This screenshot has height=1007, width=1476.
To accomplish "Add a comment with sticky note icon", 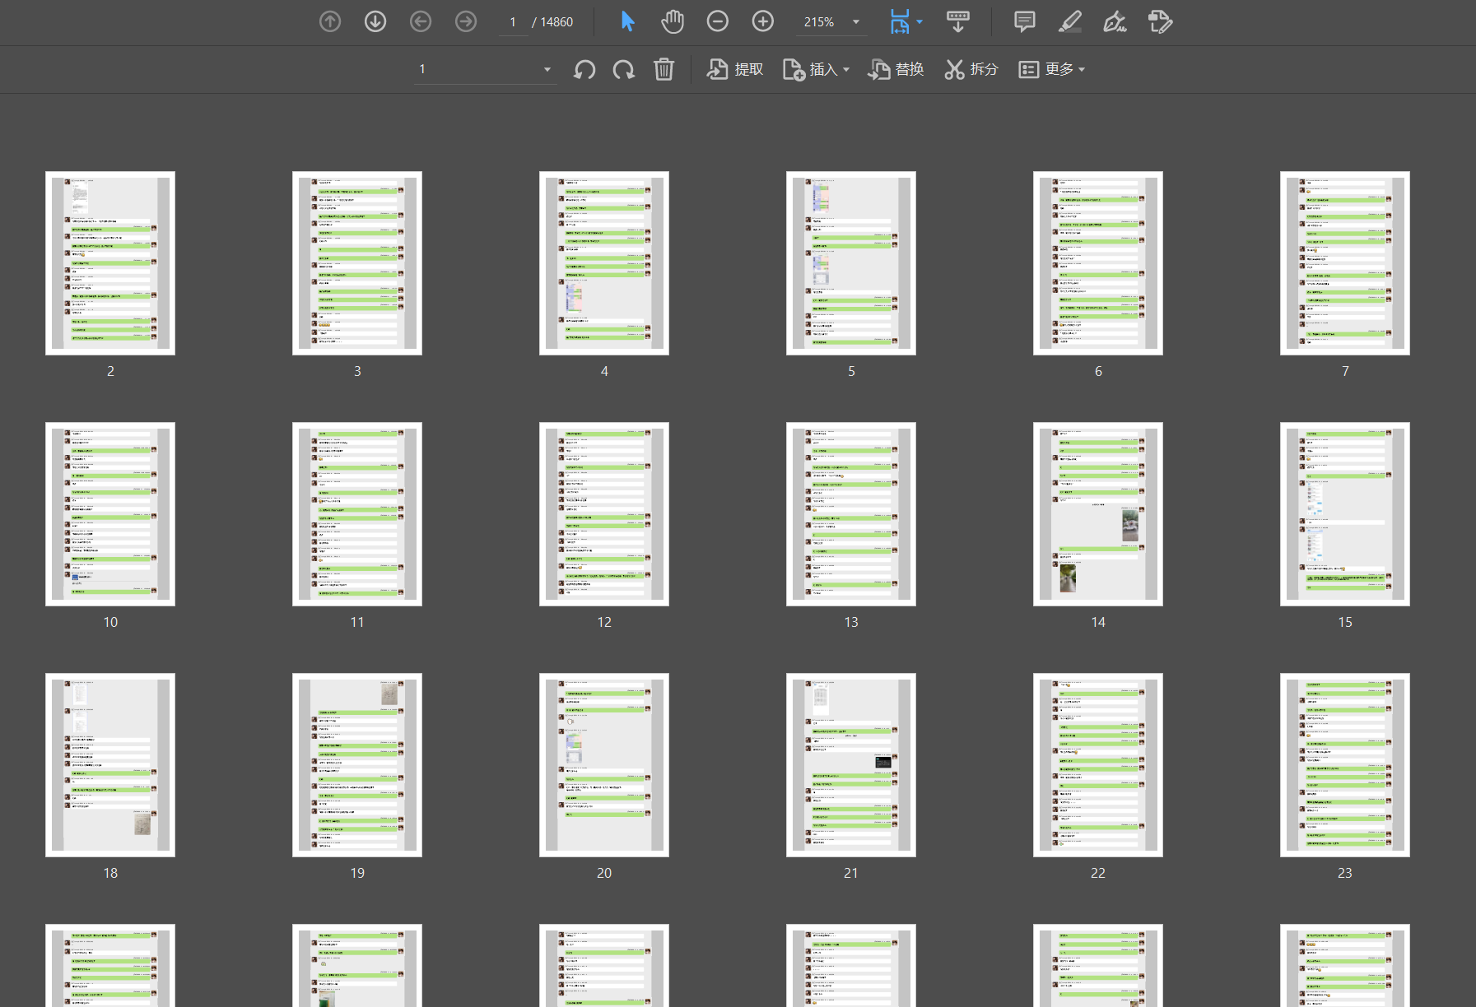I will (1024, 22).
